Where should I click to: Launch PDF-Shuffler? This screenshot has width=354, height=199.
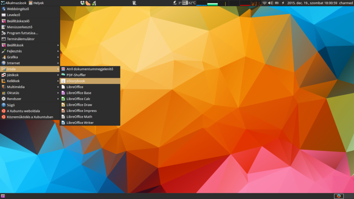pos(90,75)
